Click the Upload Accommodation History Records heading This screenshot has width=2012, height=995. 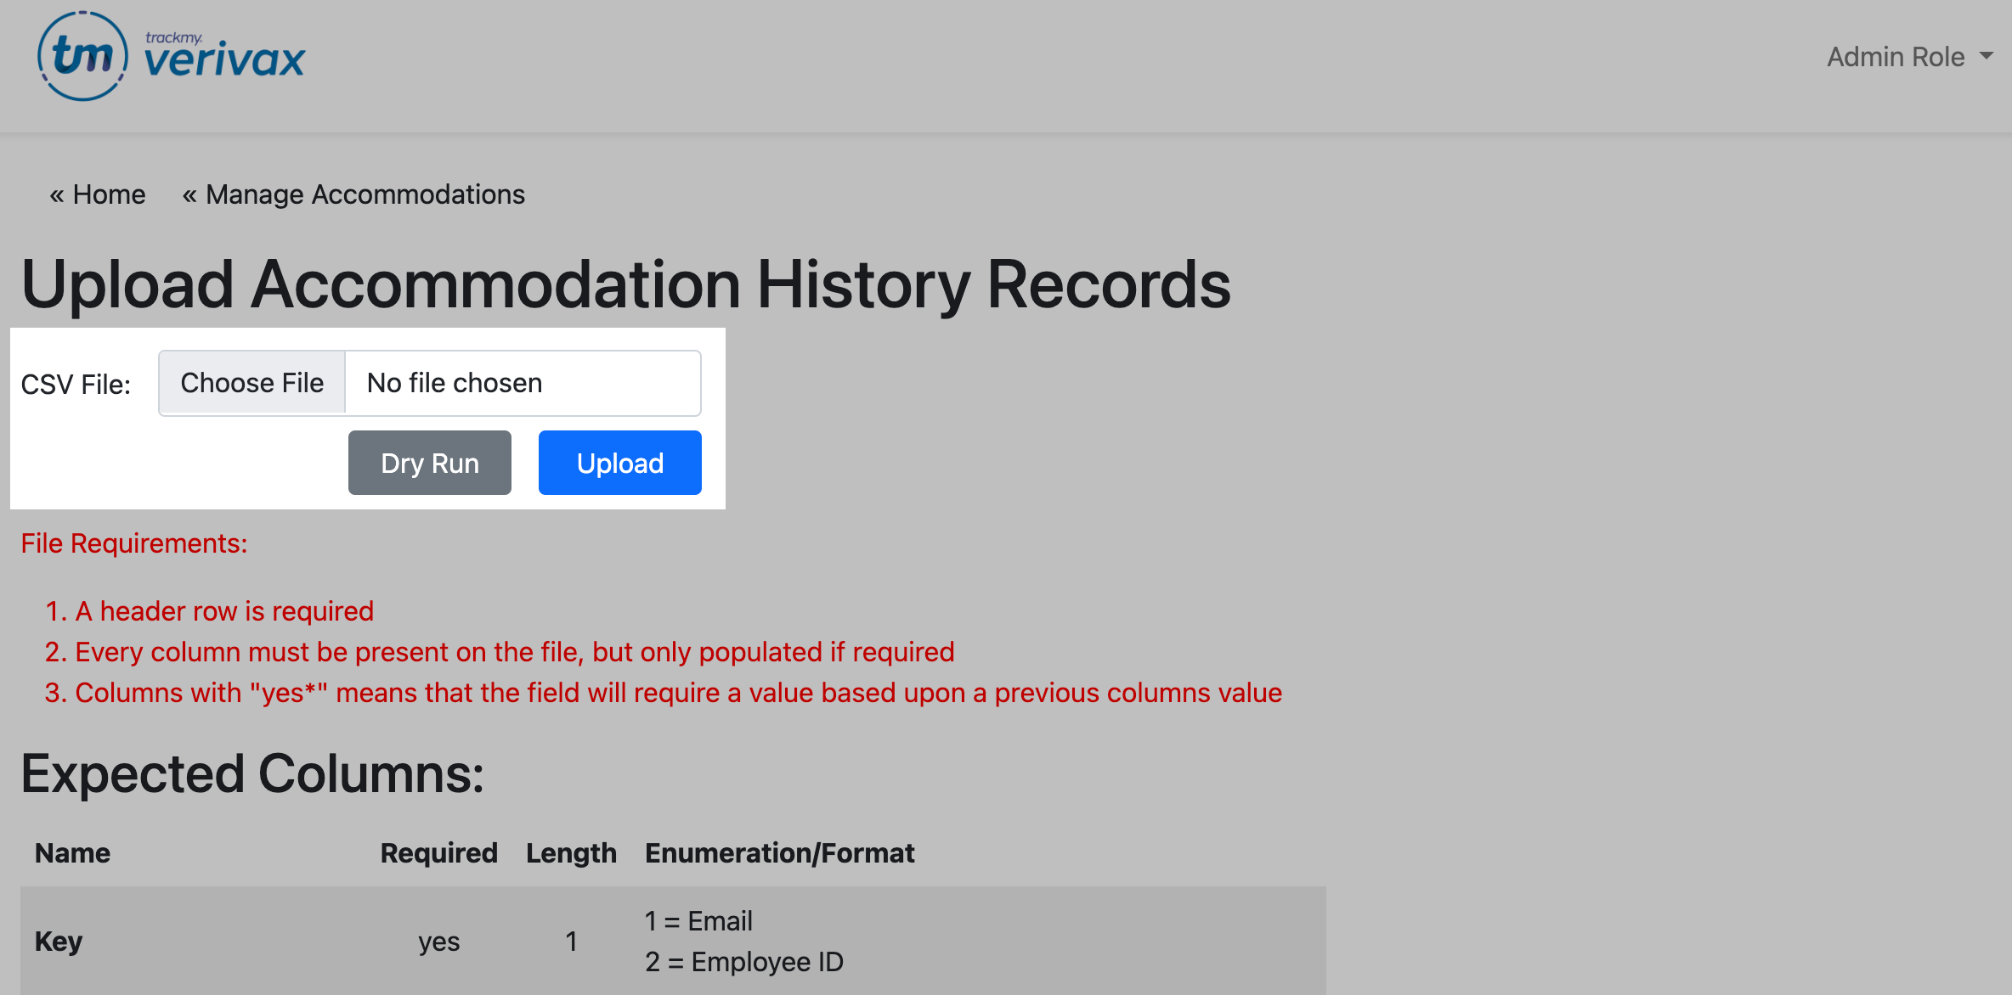[x=626, y=285]
